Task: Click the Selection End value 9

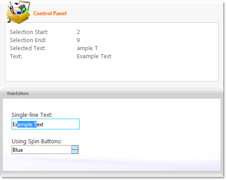Action: (x=78, y=40)
